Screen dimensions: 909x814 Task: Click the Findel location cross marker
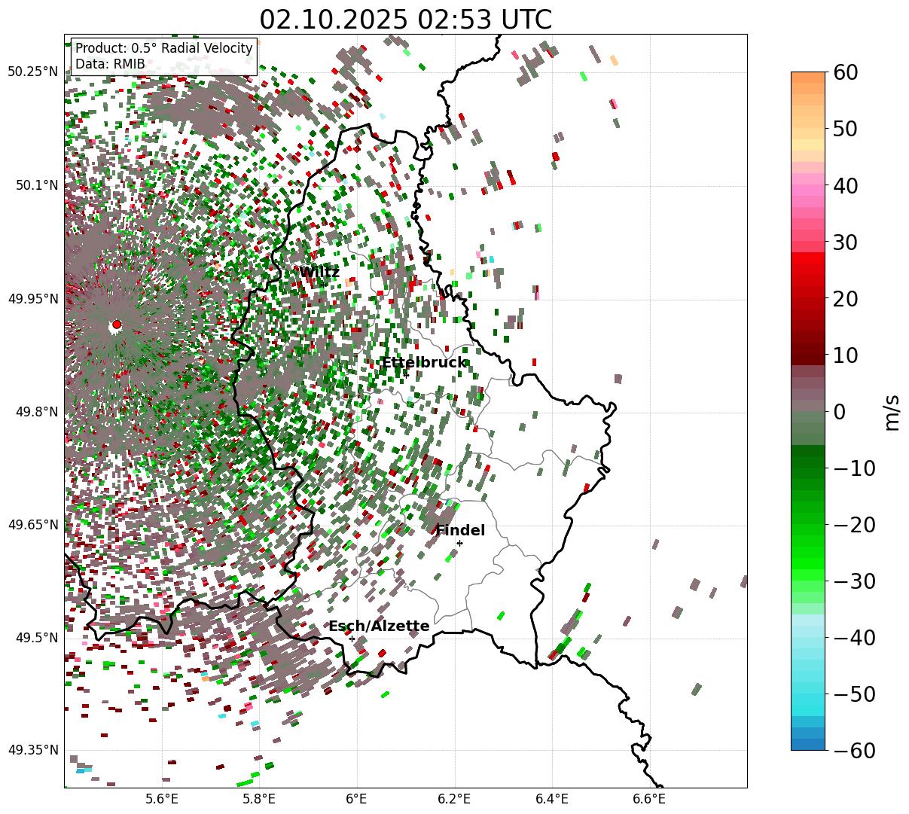459,543
